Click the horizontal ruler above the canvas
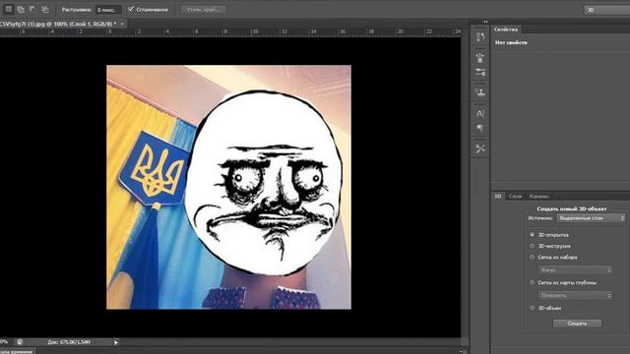Screen dimensions: 630x354 pos(230,32)
